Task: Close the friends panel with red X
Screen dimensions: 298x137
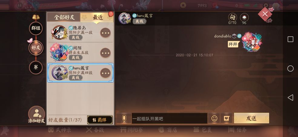Action: click(x=265, y=14)
